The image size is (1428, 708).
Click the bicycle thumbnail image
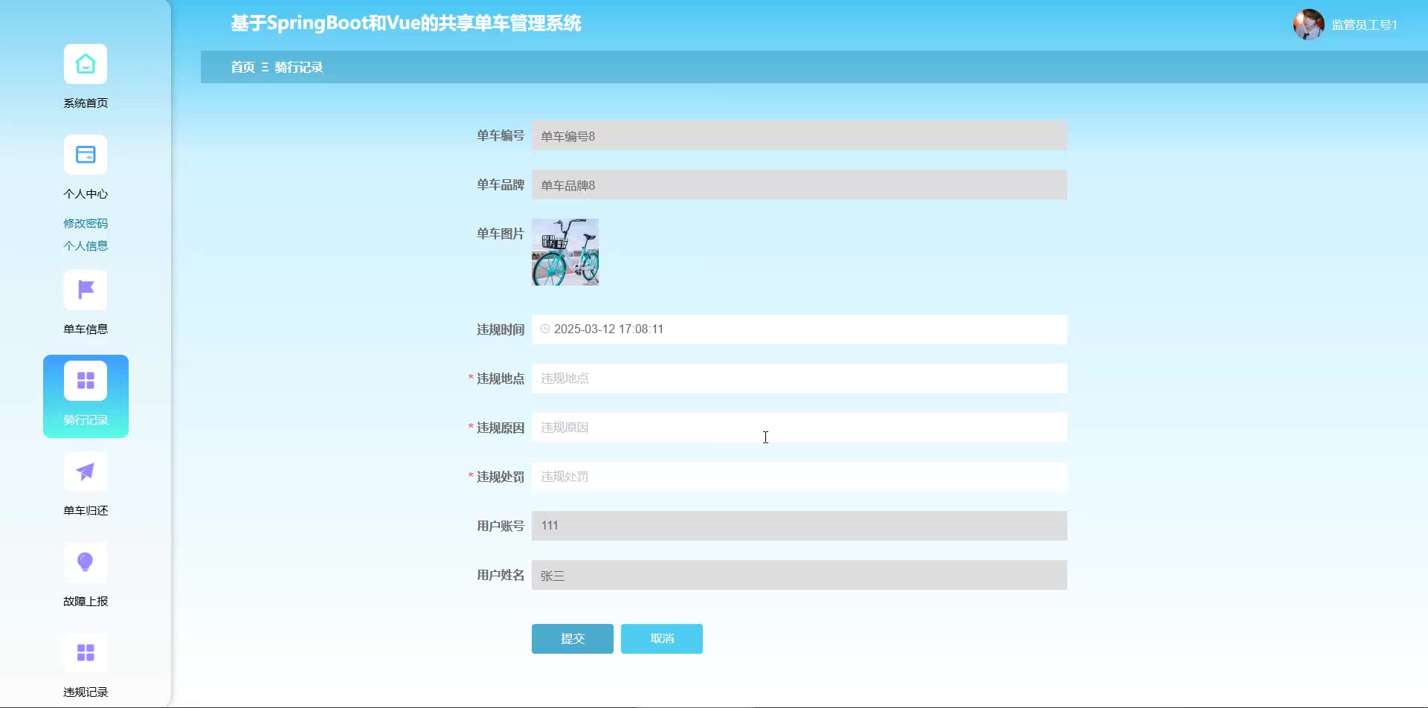pos(565,252)
